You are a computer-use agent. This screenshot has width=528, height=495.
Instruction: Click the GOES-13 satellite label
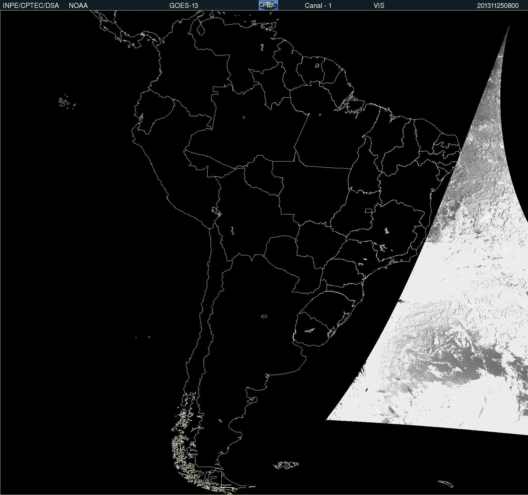(184, 6)
